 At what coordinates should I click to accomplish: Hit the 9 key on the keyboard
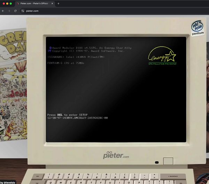click(124, 176)
